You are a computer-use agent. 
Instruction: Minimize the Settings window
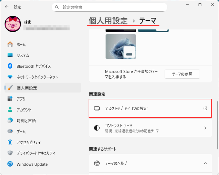tap(187, 5)
